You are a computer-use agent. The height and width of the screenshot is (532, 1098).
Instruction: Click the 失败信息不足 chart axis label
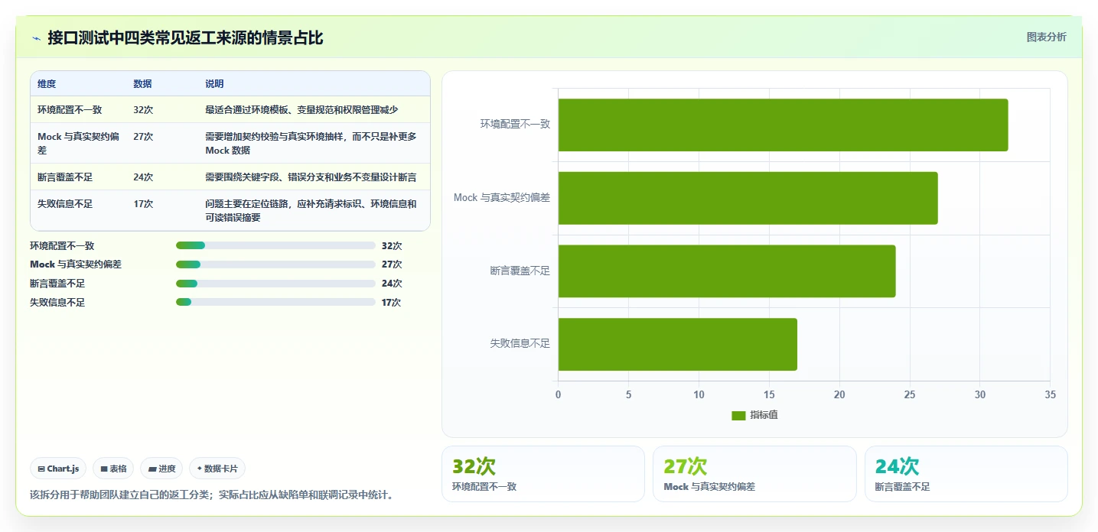[x=520, y=344]
